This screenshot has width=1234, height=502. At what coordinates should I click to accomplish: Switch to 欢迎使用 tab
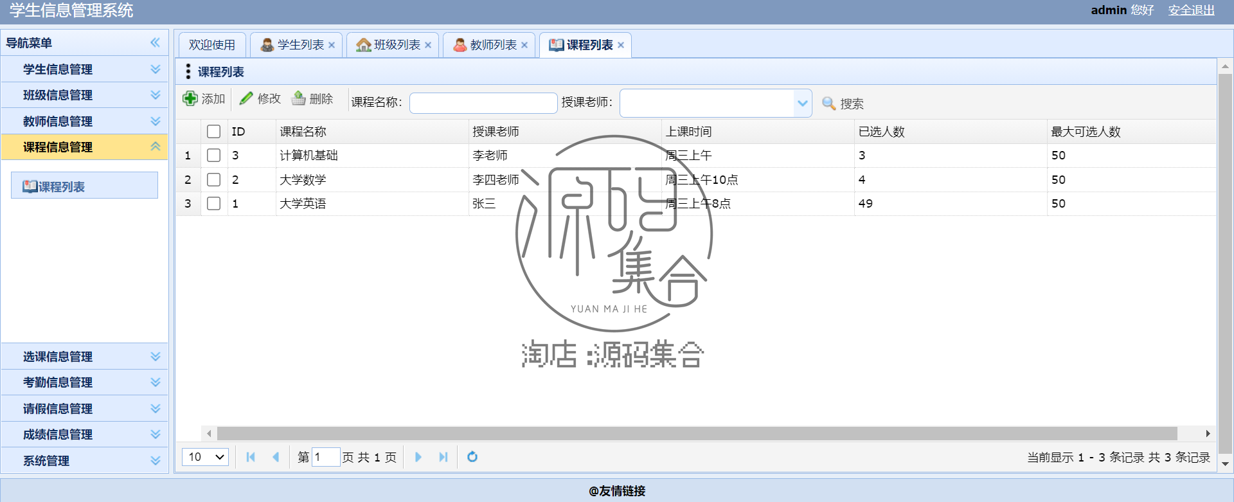tap(212, 45)
